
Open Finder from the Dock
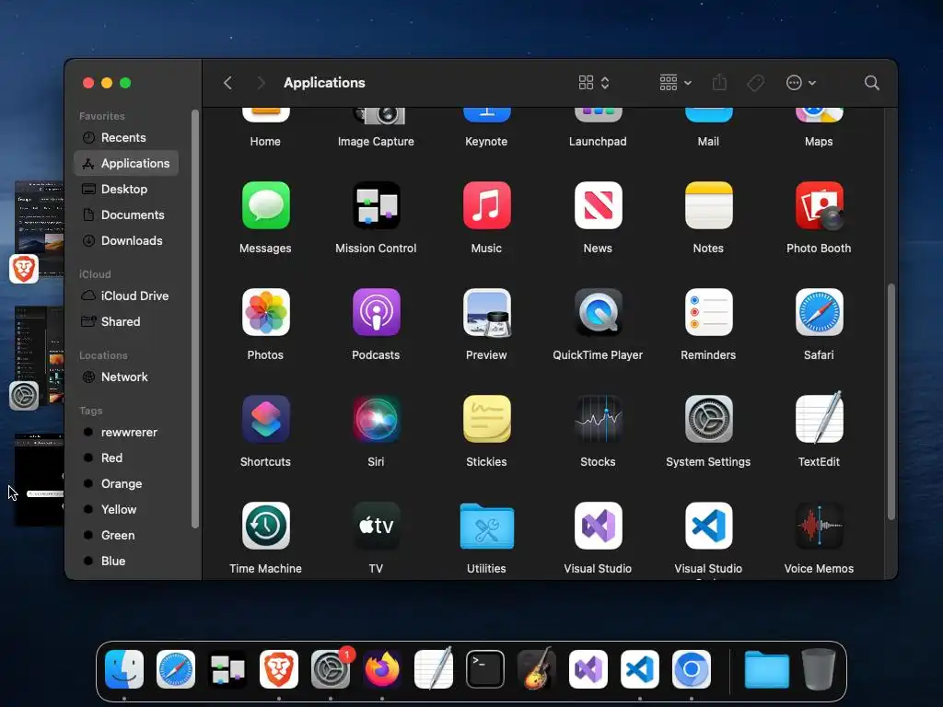tap(124, 669)
